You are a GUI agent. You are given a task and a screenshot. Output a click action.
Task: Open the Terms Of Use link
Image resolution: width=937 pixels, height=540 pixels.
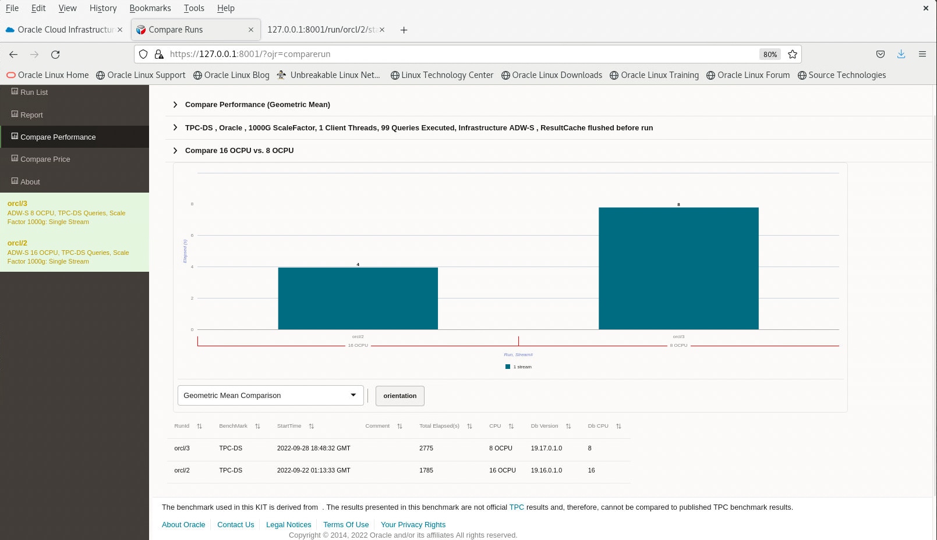click(x=346, y=525)
